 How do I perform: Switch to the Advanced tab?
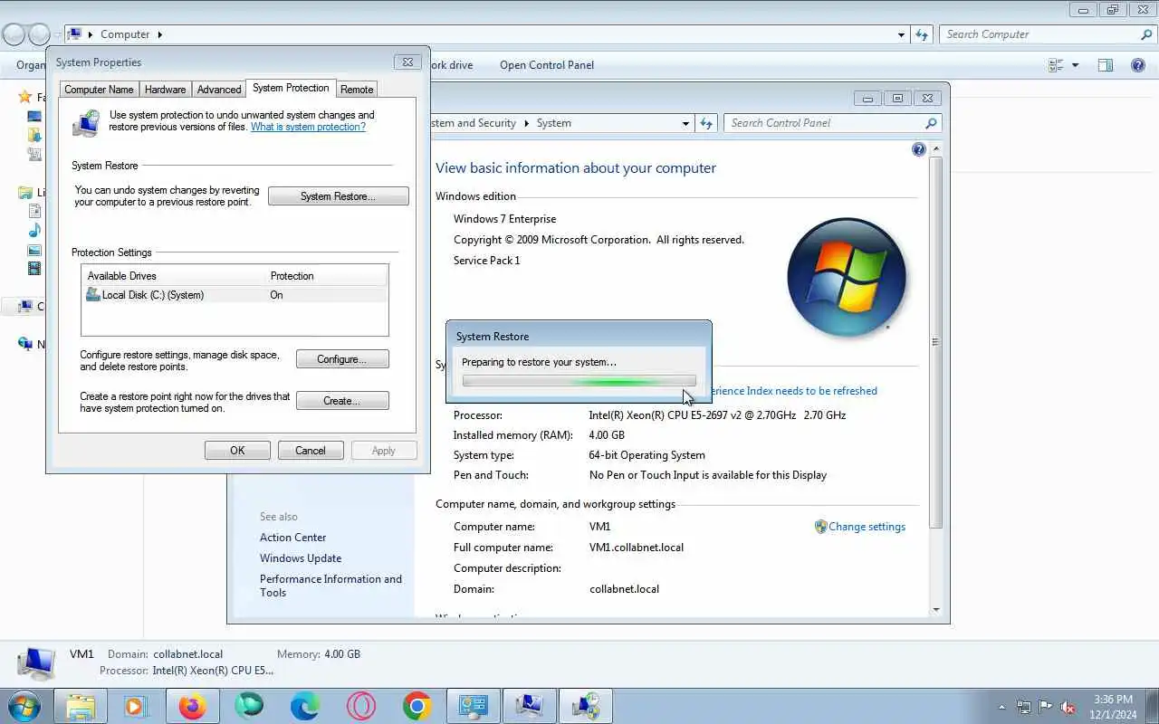pos(219,90)
